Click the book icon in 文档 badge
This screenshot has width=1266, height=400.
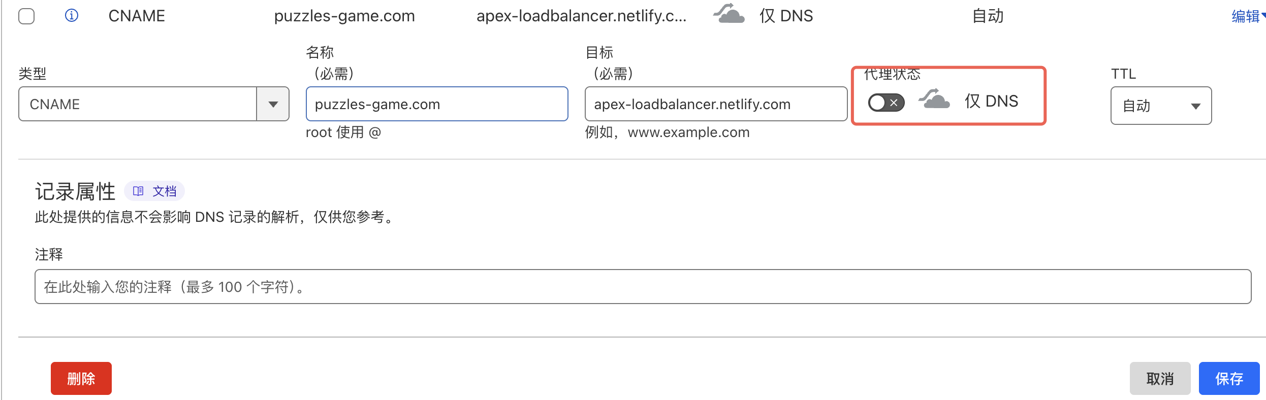click(x=138, y=191)
